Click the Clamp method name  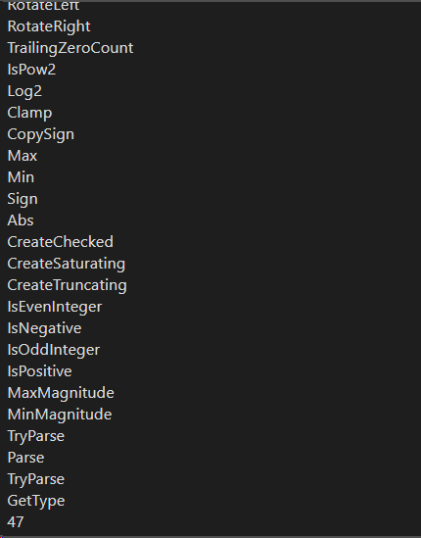[x=29, y=113]
